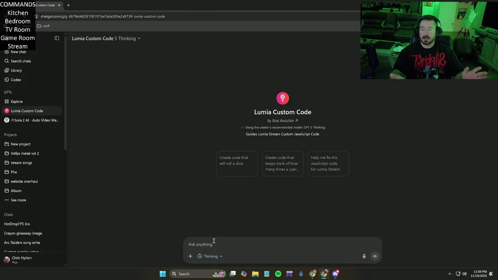
Task: Close the Custom Code browser tab
Action: pyautogui.click(x=59, y=5)
